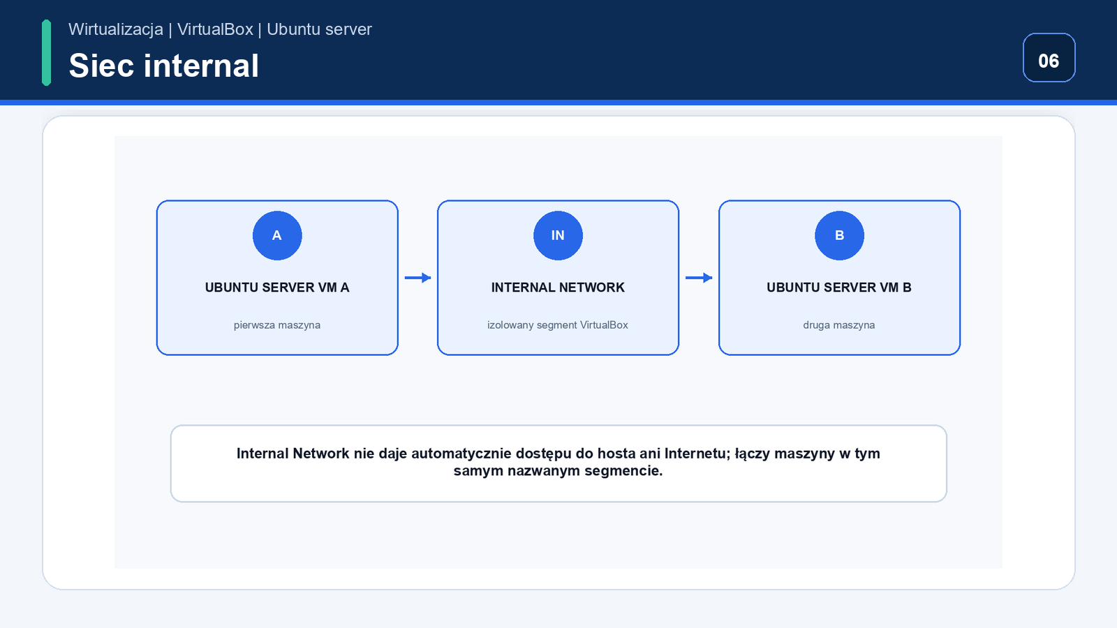Click the breadcrumb 'Wirtualizacja | VirtualBox | Ubuntu server'
The height and width of the screenshot is (628, 1117).
220,29
